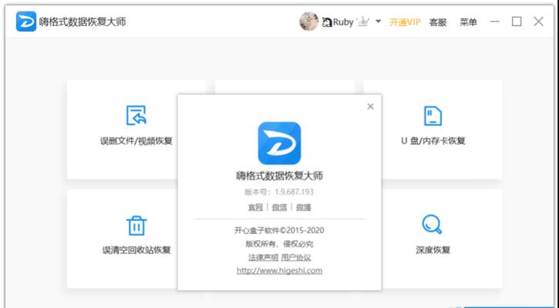This screenshot has height=308, width=559.
Task: Minimize the application window
Action: tap(494, 22)
